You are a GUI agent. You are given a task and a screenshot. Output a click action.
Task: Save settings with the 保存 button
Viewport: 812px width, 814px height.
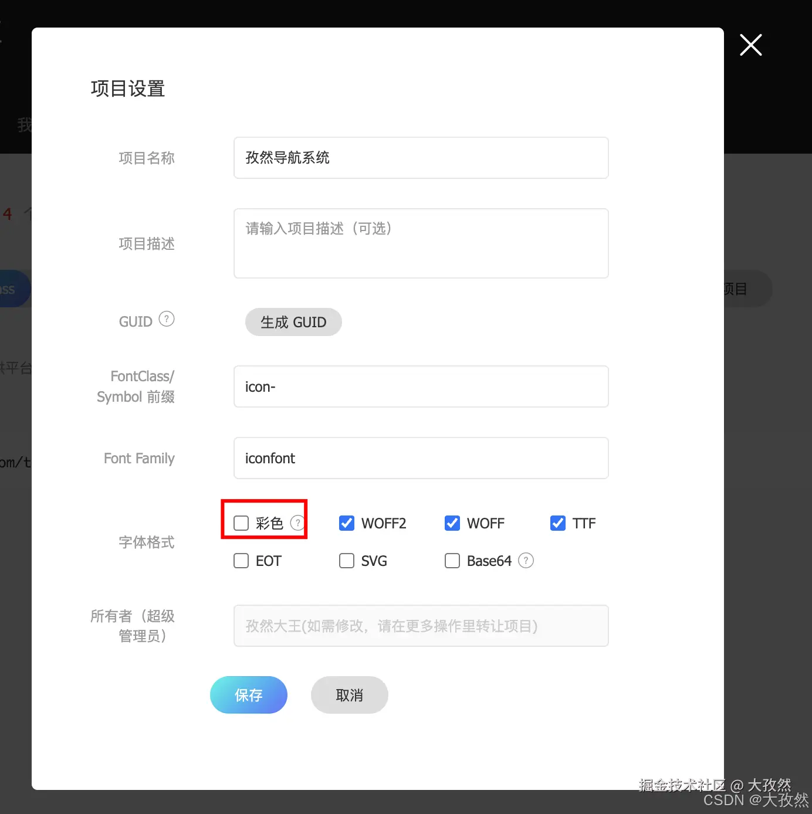point(249,695)
